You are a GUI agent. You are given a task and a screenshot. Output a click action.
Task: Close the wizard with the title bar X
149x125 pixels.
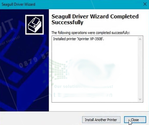coord(145,4)
